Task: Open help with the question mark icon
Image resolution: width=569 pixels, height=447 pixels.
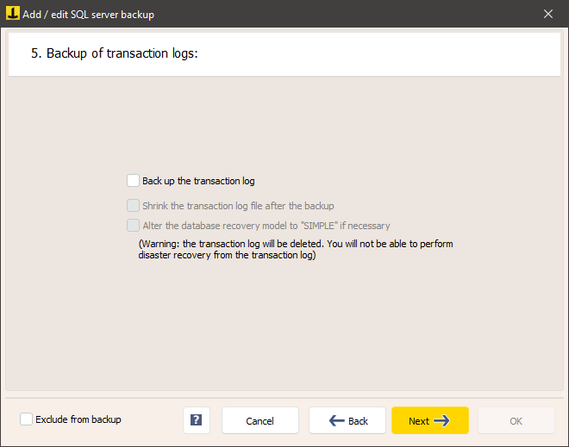Action: coord(197,420)
